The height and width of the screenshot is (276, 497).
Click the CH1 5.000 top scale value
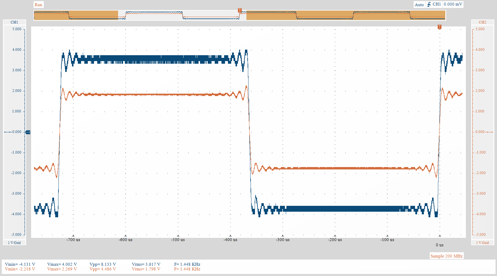pyautogui.click(x=17, y=29)
